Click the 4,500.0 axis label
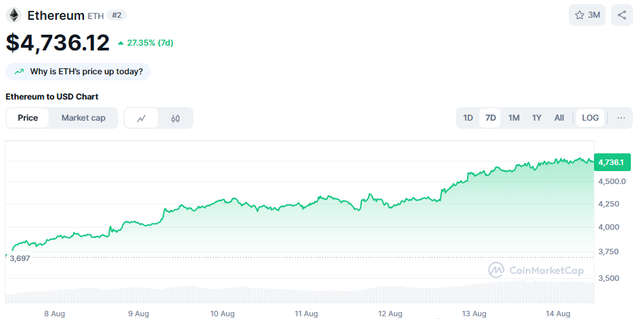This screenshot has width=637, height=319. (612, 181)
